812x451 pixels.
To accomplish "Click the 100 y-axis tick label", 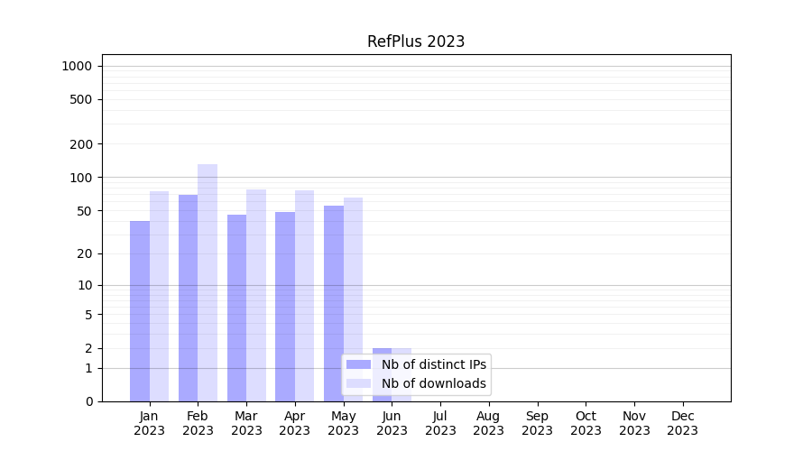I will coord(81,178).
